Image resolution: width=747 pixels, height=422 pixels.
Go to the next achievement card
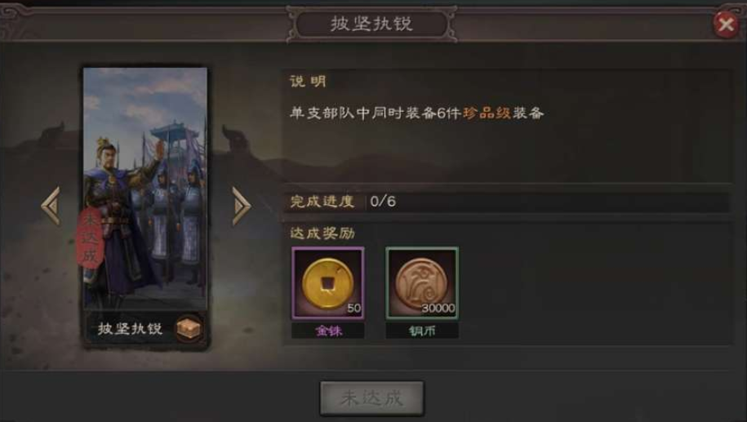click(241, 206)
